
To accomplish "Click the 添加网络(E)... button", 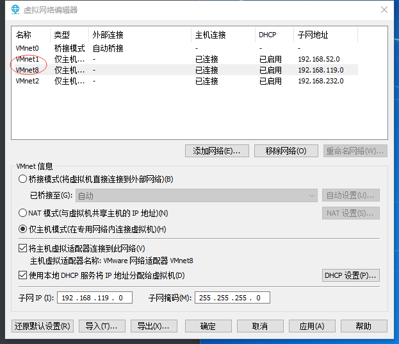I will 217,151.
